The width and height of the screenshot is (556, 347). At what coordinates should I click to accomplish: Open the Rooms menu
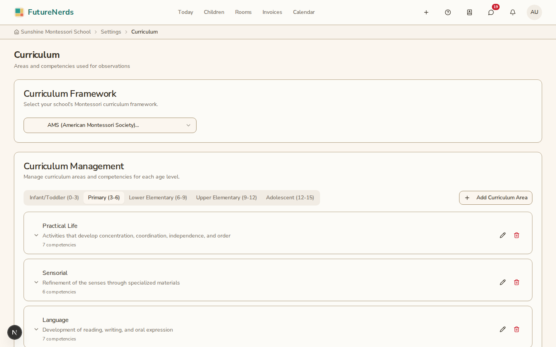click(x=243, y=12)
